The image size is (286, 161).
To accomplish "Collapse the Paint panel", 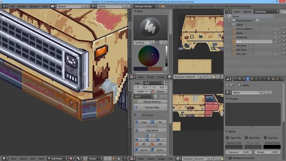I will pos(135,11).
